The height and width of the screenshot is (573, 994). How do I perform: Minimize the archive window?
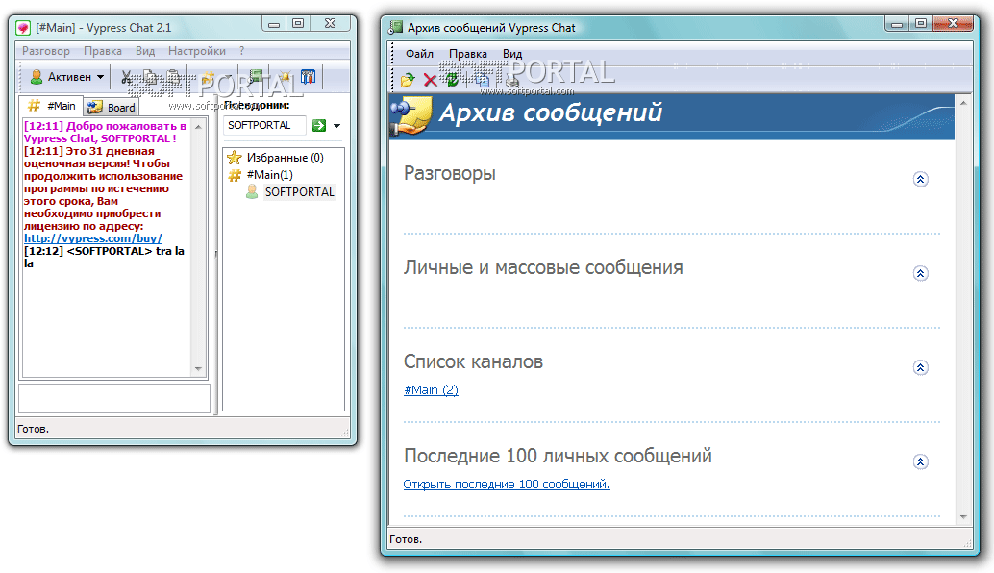(896, 24)
